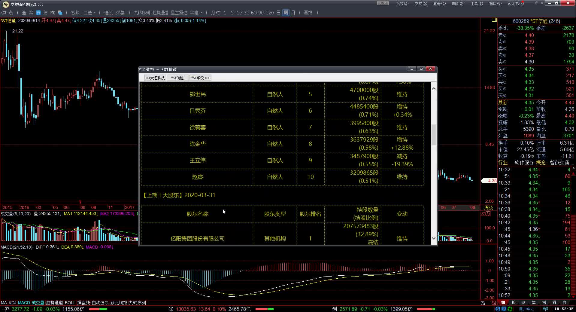Open the 工具(T) menu

(x=477, y=4)
